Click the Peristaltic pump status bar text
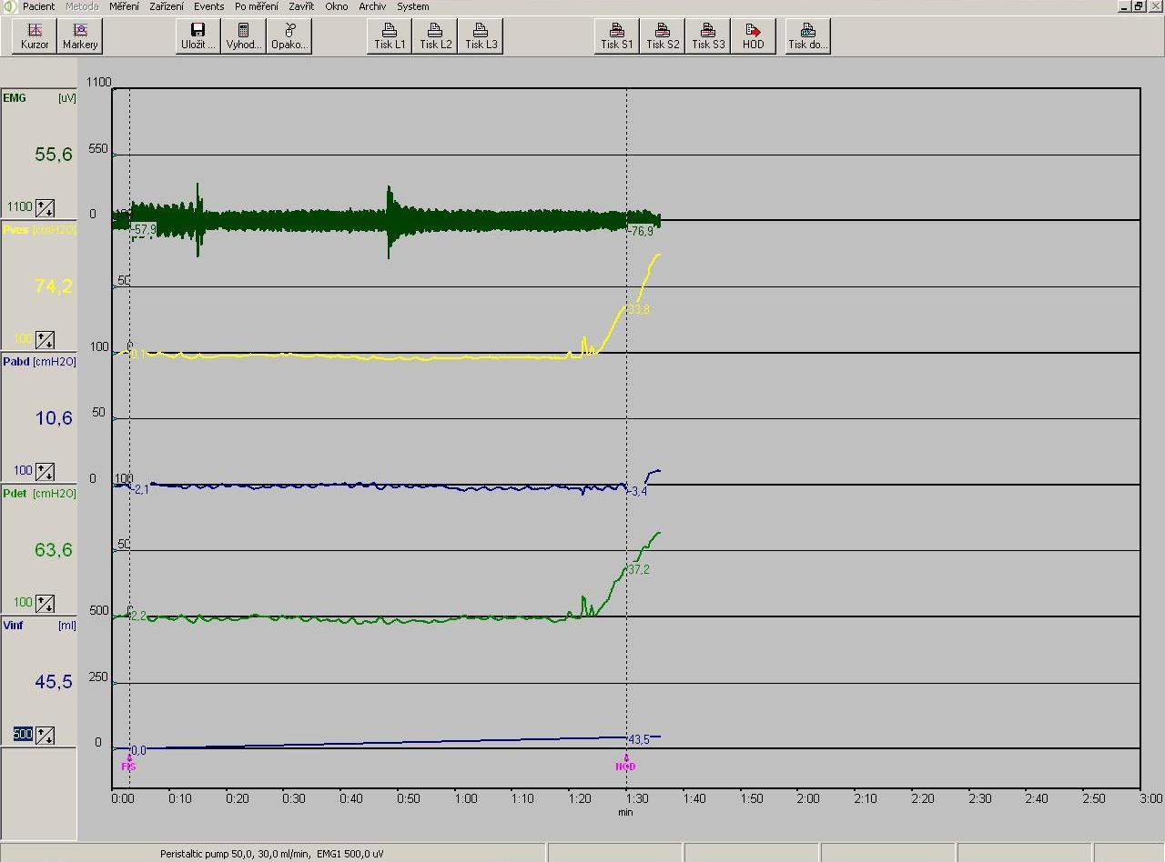The height and width of the screenshot is (862, 1165). click(272, 854)
